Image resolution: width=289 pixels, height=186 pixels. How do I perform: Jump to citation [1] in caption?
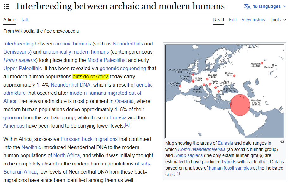pos(178,173)
